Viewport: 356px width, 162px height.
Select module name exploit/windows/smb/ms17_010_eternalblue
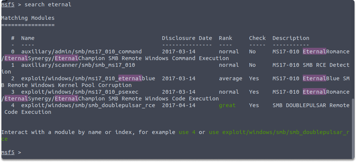coord(88,78)
